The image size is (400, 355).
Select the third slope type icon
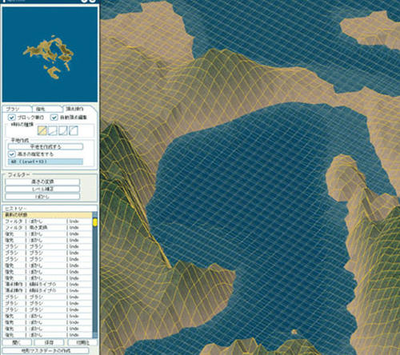(x=63, y=130)
